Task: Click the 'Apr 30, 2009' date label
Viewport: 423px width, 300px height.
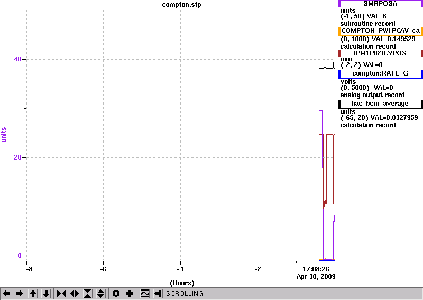Action: (316, 277)
